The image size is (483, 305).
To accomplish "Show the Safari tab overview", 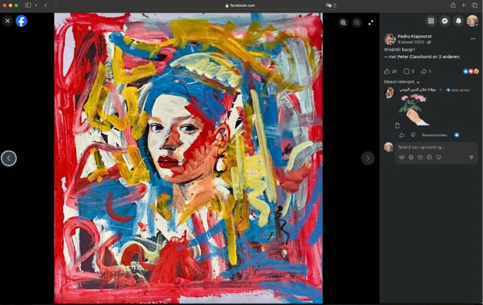I will point(475,5).
